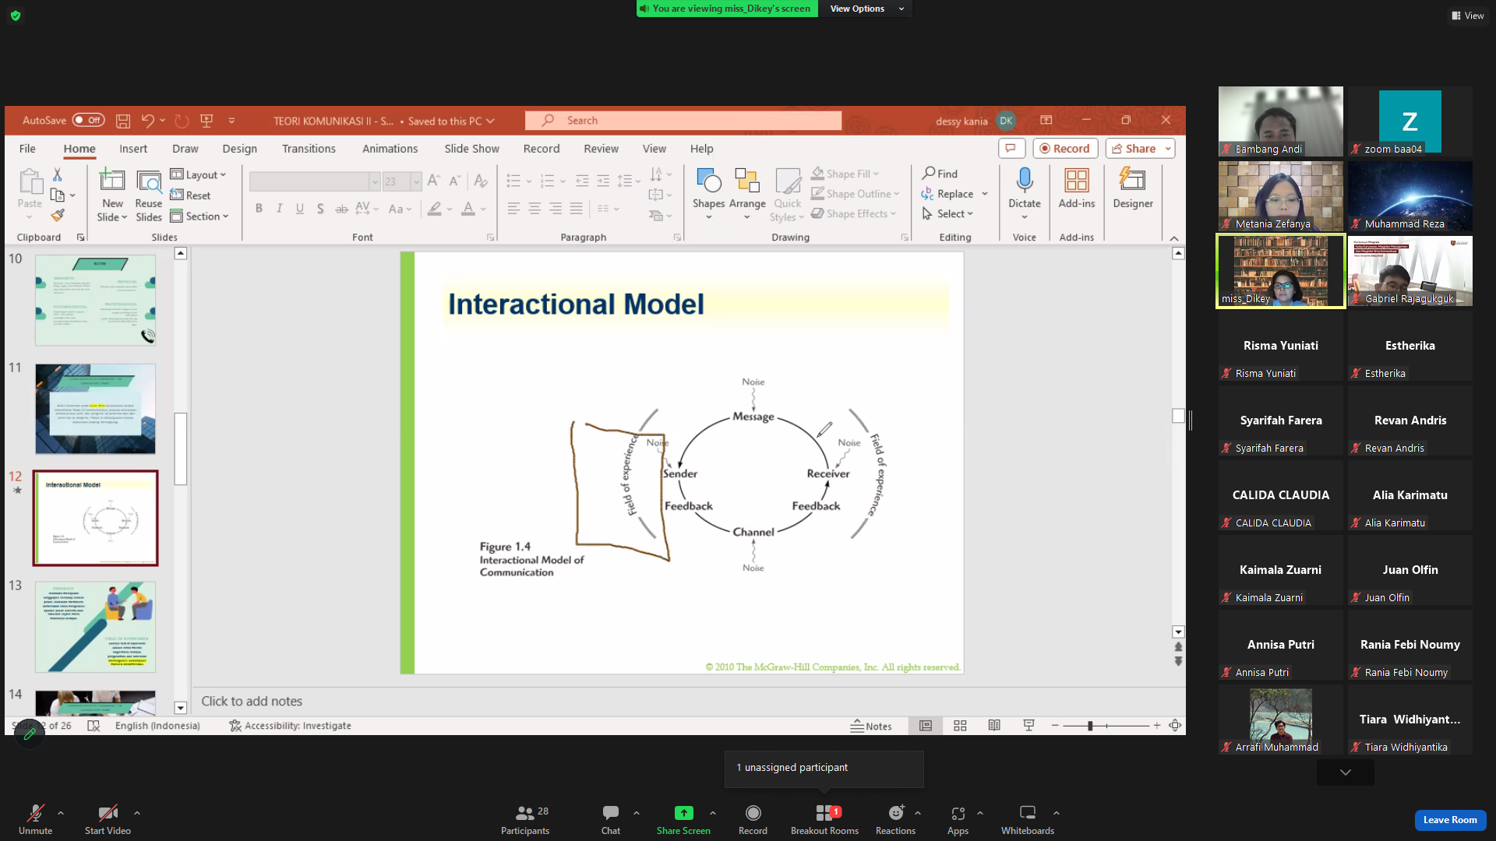Click the New Slide icon

pos(112,181)
